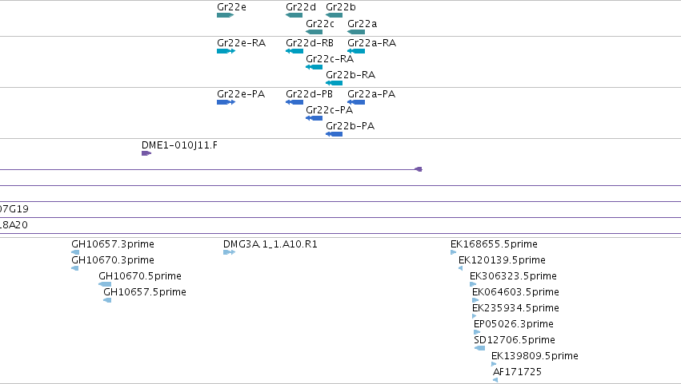Select the Gr22b gene arrow glyph

334,15
